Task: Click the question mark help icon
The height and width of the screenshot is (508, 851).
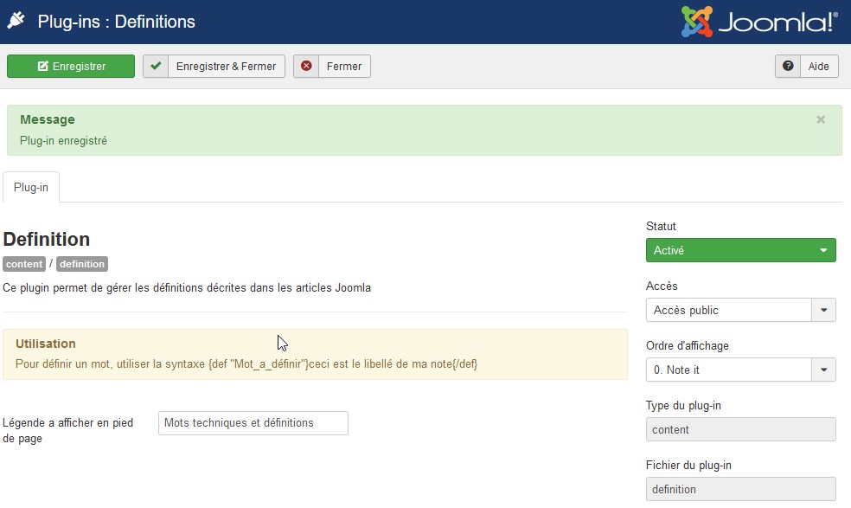Action: (x=788, y=67)
